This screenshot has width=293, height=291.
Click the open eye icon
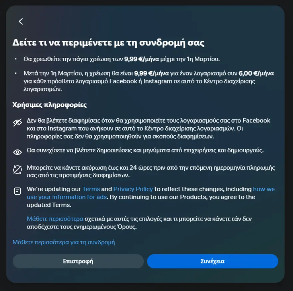(x=17, y=152)
